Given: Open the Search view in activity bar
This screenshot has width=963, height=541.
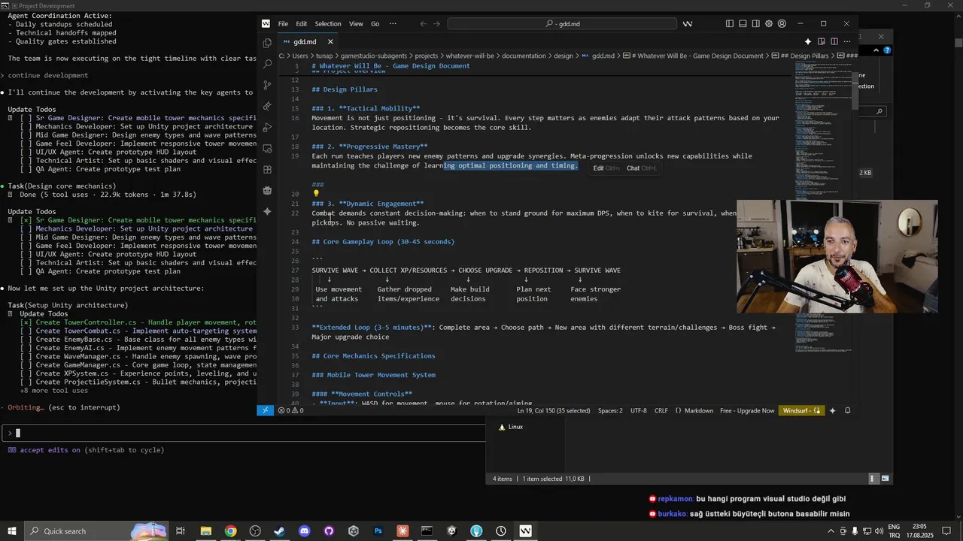Looking at the screenshot, I should [267, 65].
